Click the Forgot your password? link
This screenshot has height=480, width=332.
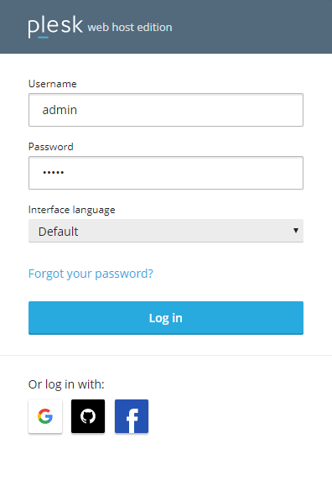tap(91, 274)
